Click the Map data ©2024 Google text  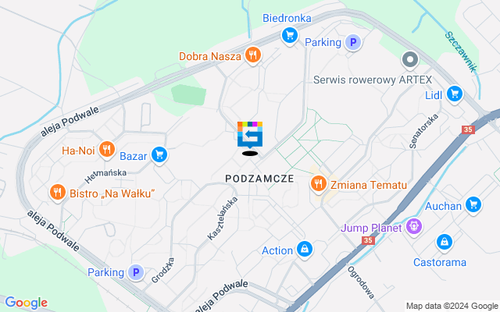click(x=452, y=307)
